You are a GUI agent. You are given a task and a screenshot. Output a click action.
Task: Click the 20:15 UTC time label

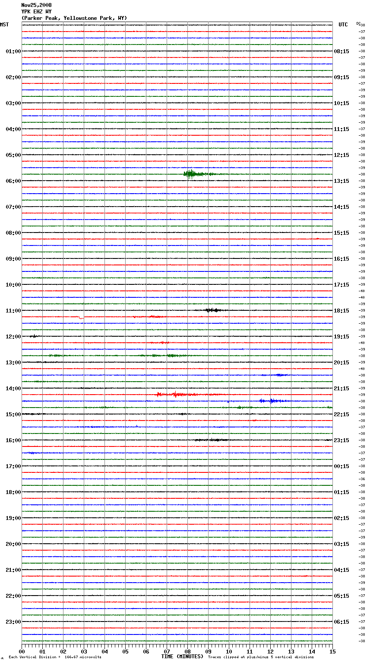(342, 363)
